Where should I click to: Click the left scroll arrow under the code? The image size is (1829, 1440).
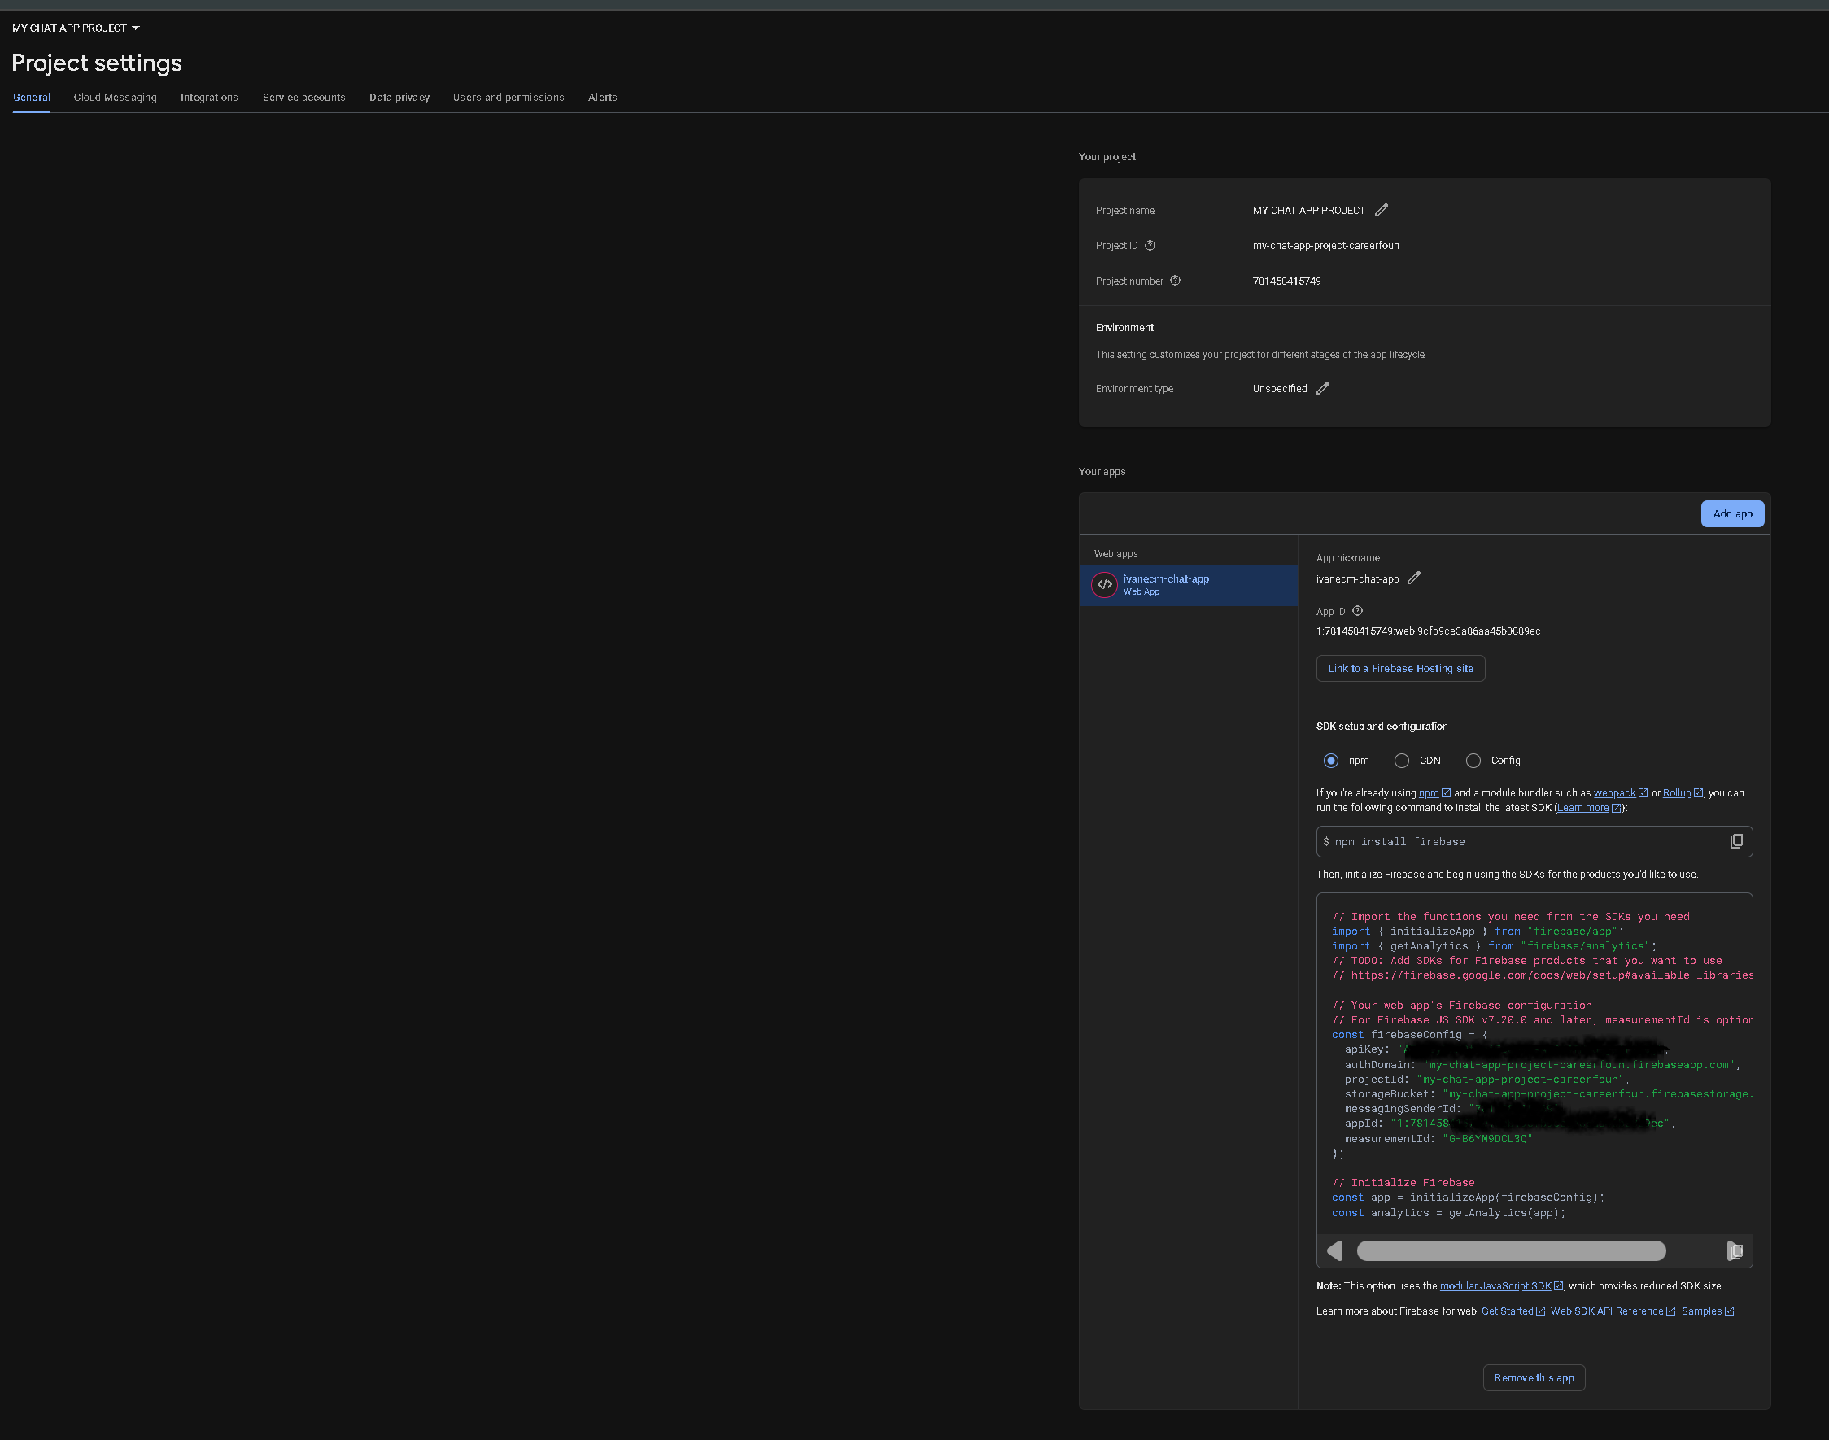click(x=1334, y=1251)
